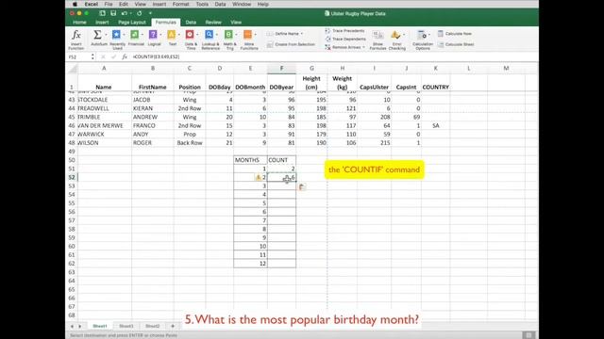Expand the AutoSum dropdown arrow
This screenshot has width=604, height=339.
[x=106, y=35]
